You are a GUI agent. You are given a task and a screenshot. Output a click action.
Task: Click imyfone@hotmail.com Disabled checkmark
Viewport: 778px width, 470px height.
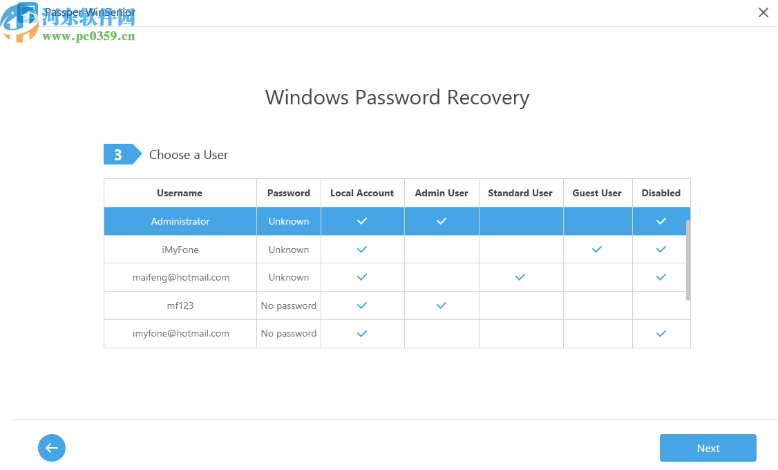click(x=661, y=334)
